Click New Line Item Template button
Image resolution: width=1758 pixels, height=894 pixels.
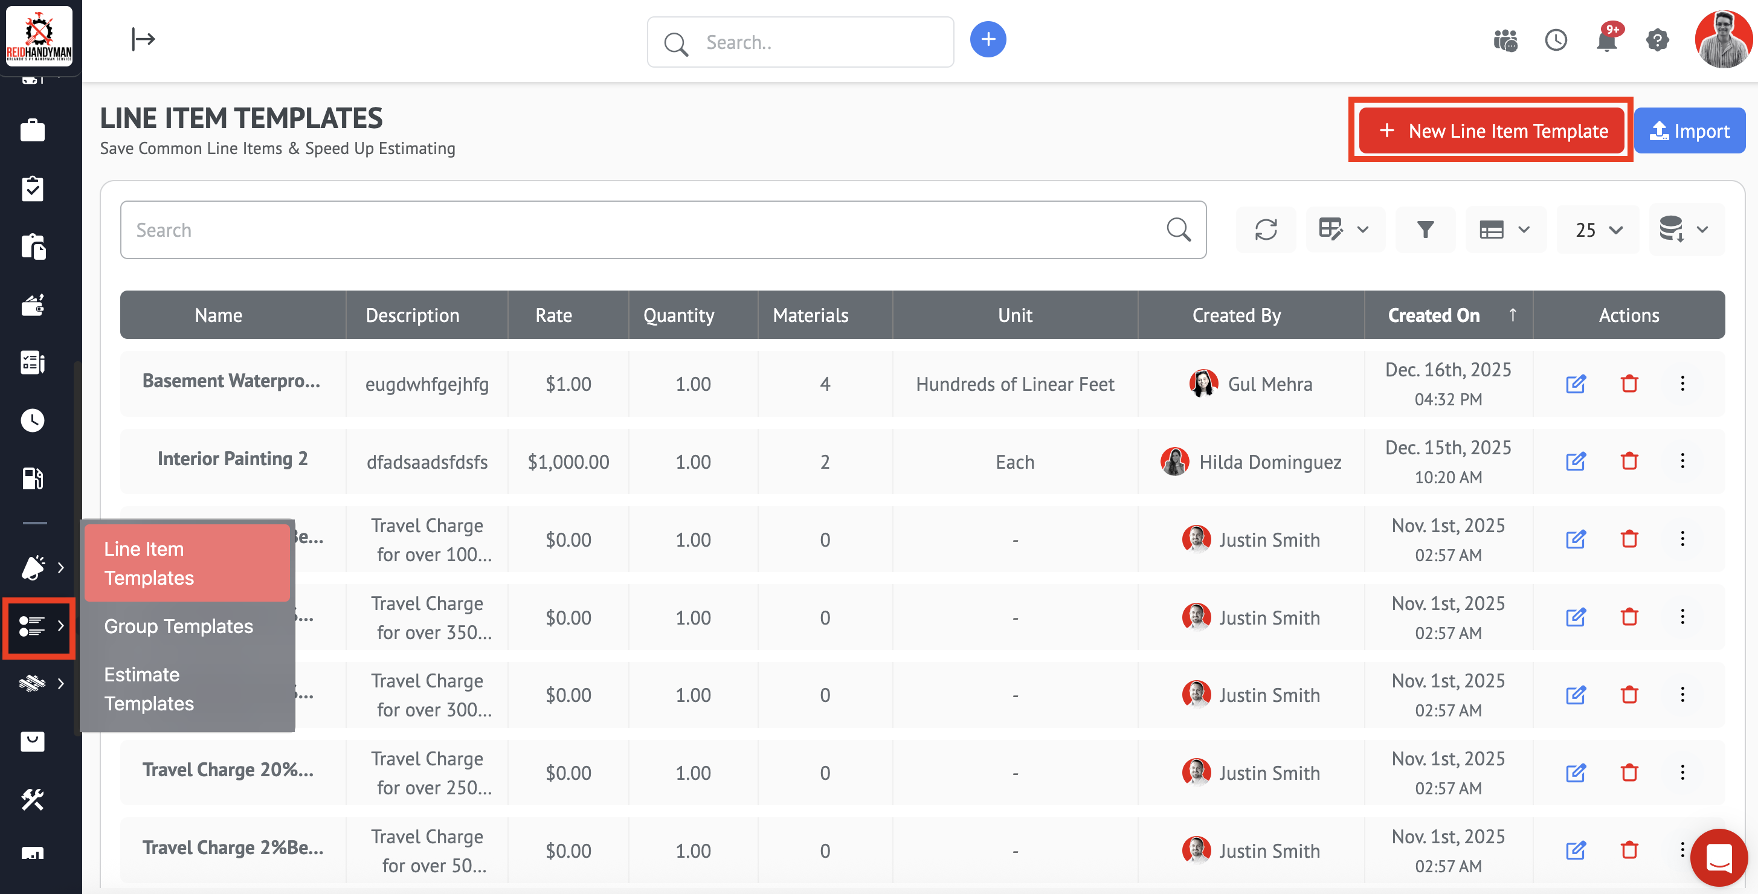point(1492,131)
